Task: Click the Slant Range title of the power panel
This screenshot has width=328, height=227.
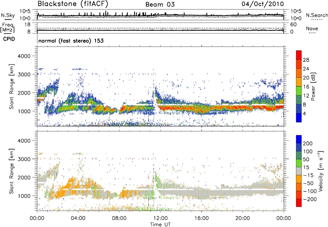Action: click(x=11, y=87)
